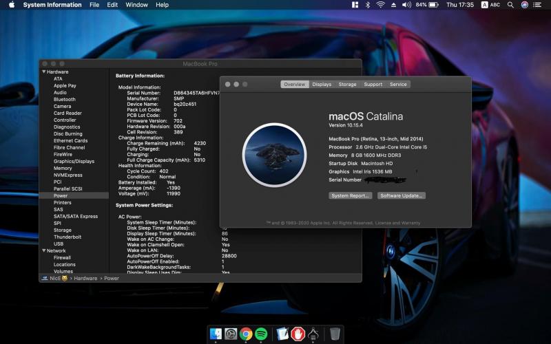Select Memory in the Hardware sidebar
This screenshot has width=551, height=344.
coord(63,168)
